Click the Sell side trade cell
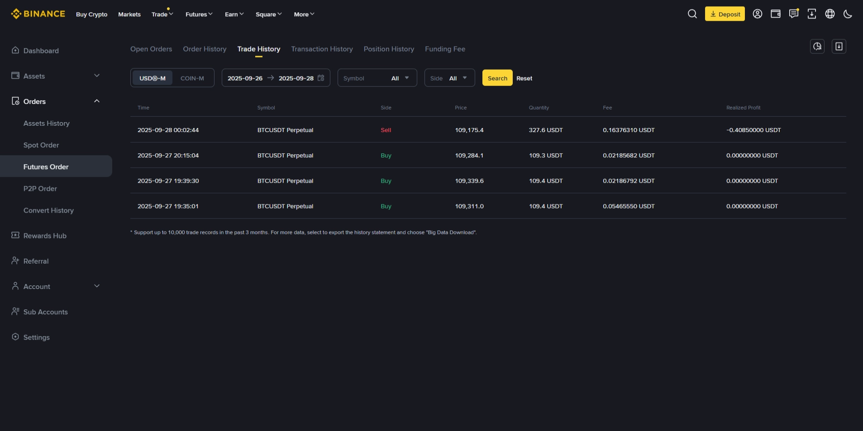The height and width of the screenshot is (431, 863). [x=386, y=130]
